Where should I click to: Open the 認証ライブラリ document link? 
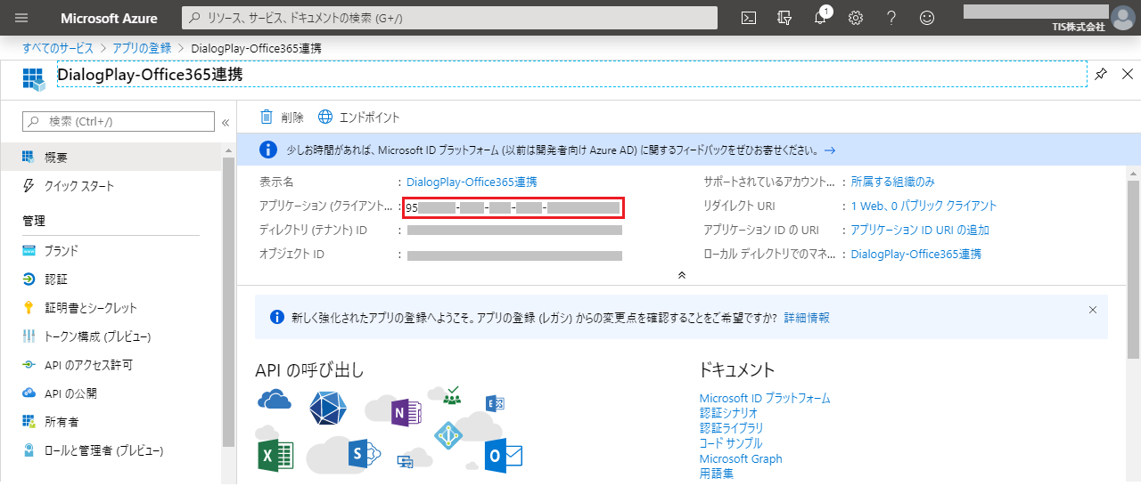pyautogui.click(x=731, y=428)
